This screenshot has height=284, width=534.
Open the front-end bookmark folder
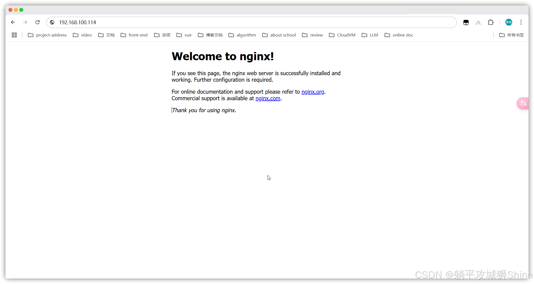coord(134,35)
